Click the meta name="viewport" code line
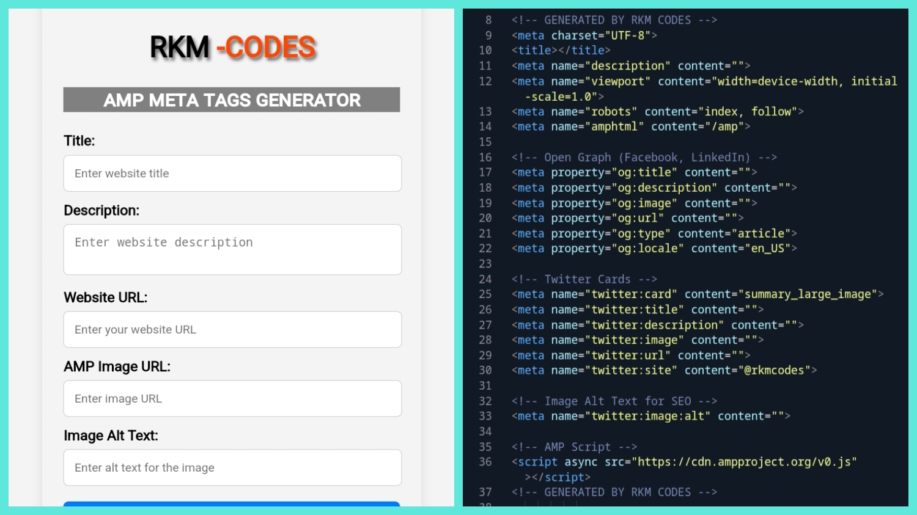 pos(704,89)
